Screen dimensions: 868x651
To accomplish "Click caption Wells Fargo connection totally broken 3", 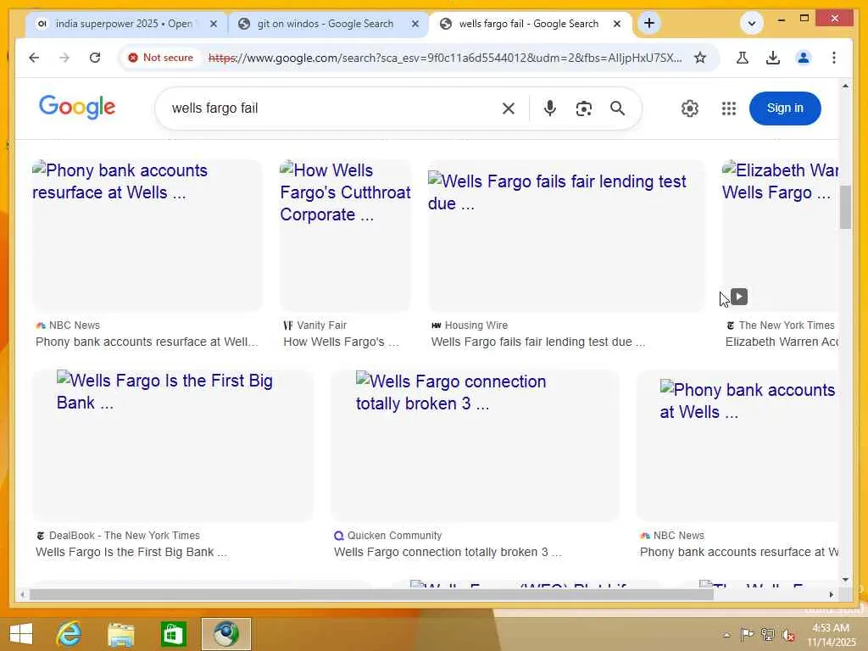I will (448, 553).
